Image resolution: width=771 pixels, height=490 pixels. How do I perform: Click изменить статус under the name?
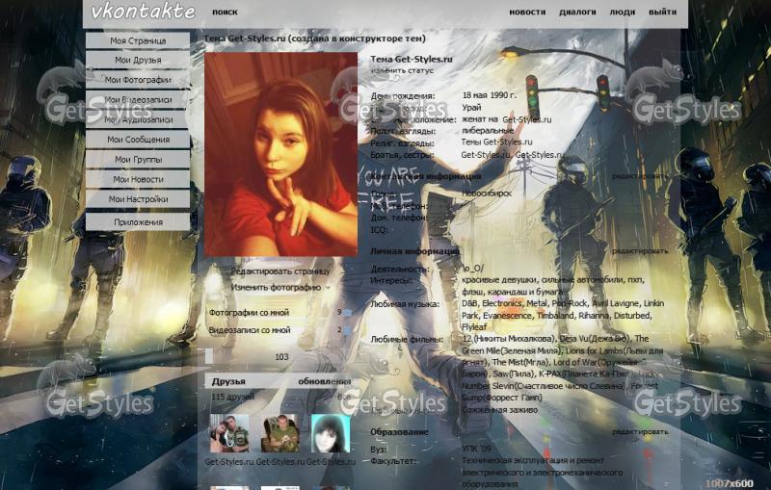click(402, 70)
